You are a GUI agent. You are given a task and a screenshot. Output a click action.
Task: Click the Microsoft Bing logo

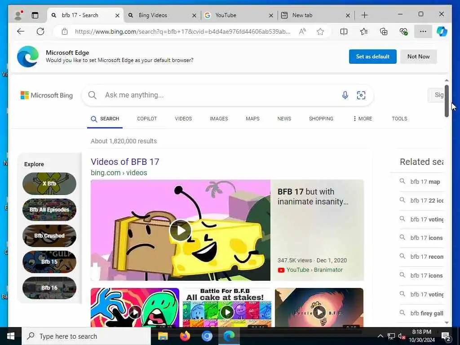(47, 95)
